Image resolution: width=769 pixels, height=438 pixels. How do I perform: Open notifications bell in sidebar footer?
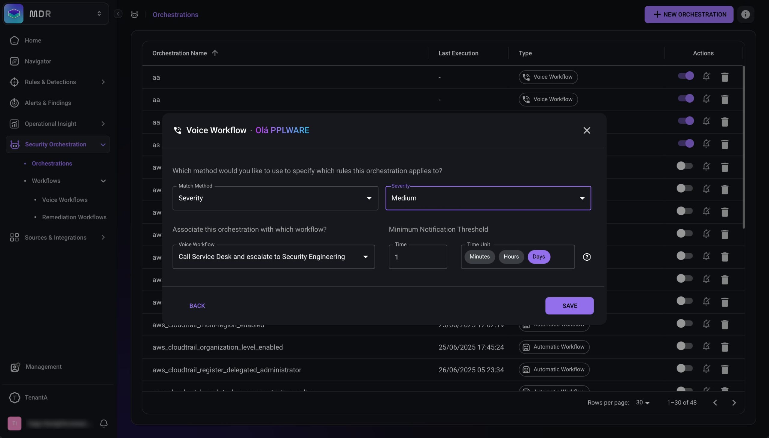click(x=104, y=424)
